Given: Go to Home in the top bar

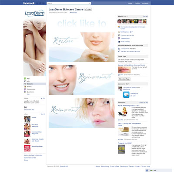Looking at the screenshot, I should click(130, 3).
